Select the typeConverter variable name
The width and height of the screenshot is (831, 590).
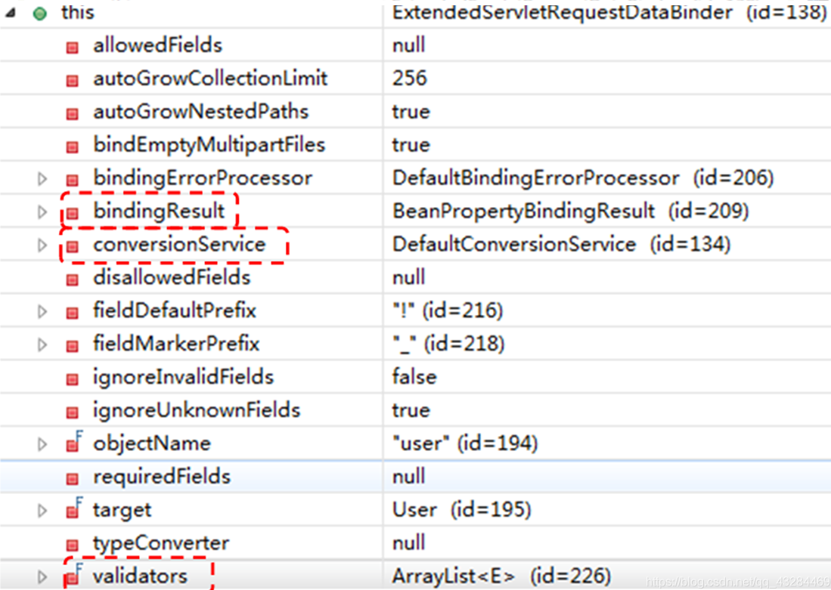click(x=161, y=543)
